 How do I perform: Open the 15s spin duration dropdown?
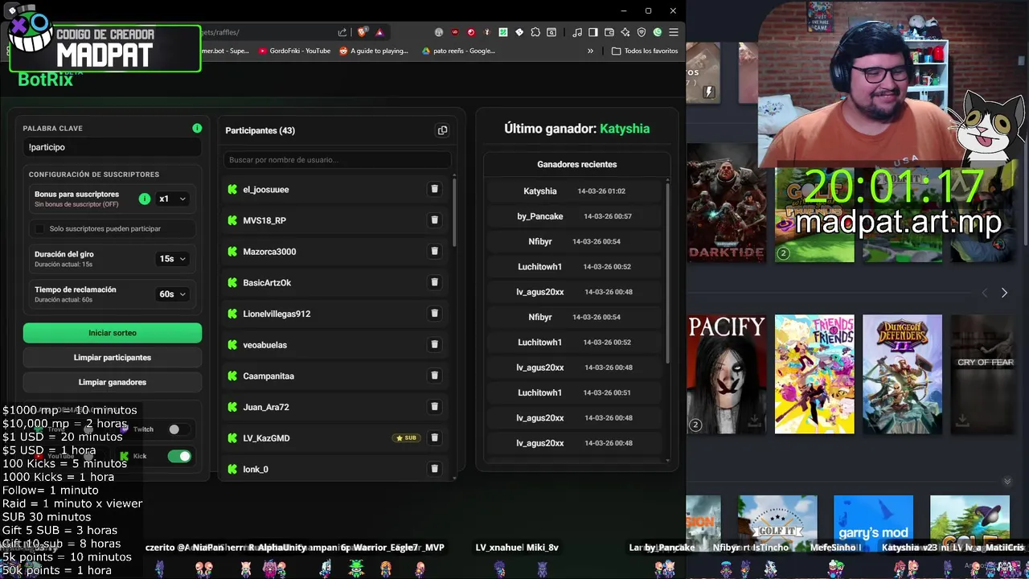pos(173,259)
